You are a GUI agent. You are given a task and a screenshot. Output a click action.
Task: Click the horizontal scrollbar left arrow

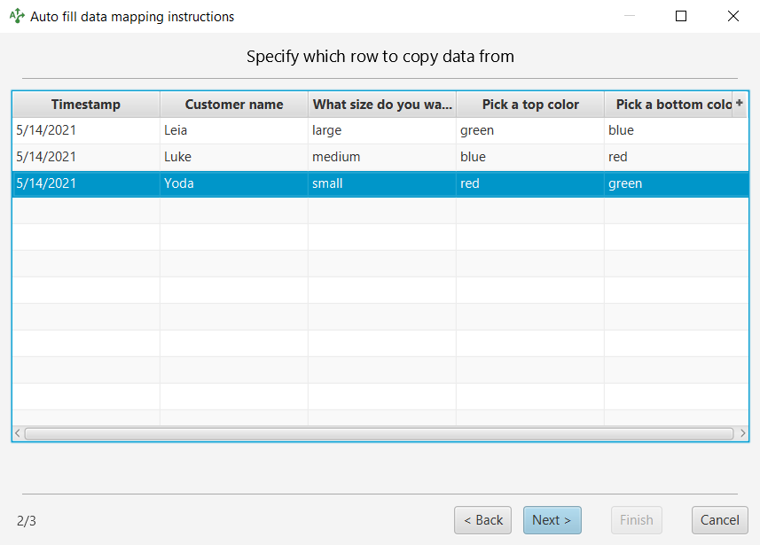click(18, 433)
